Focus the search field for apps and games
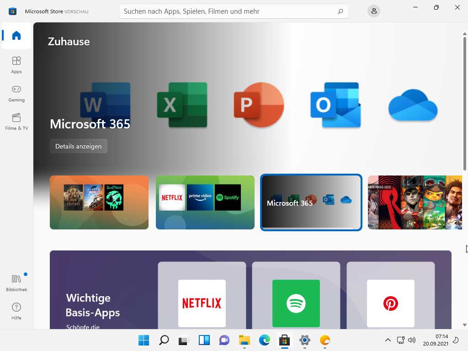468x351 pixels. pyautogui.click(x=234, y=11)
